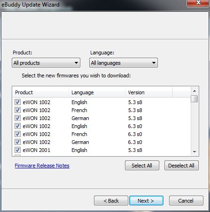Toggle eWON 1002 German 5.3 s8 checkbox
210x212 pixels.
click(17, 118)
